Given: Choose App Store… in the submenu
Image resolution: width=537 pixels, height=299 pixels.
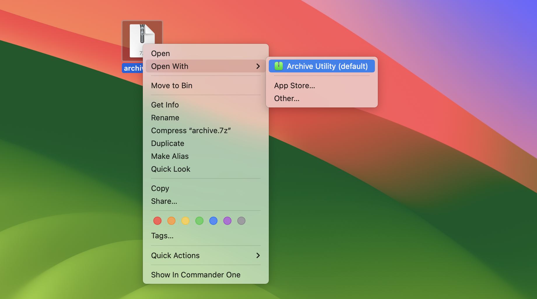Looking at the screenshot, I should [x=322, y=86].
